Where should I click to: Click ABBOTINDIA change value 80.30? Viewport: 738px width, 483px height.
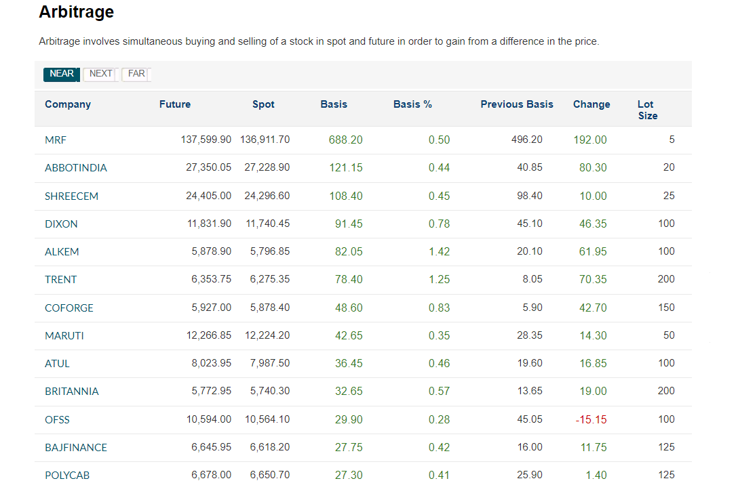[x=593, y=168]
